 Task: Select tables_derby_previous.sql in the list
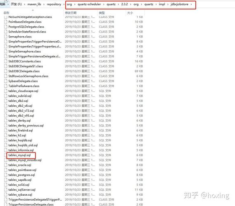26,126
